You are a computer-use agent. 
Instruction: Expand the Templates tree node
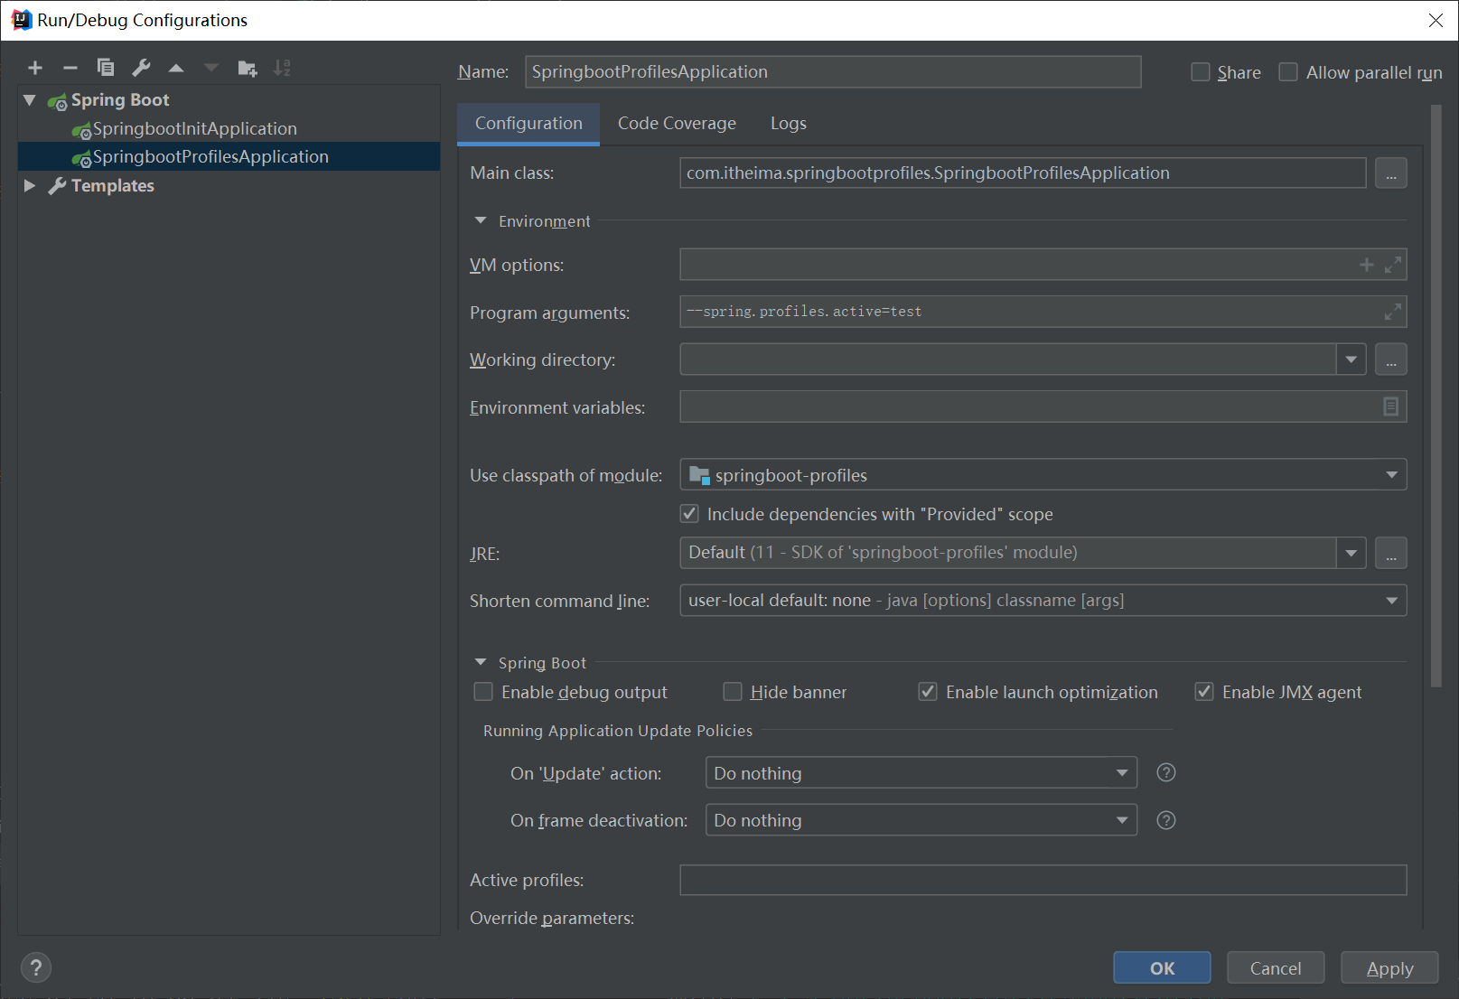(x=30, y=185)
